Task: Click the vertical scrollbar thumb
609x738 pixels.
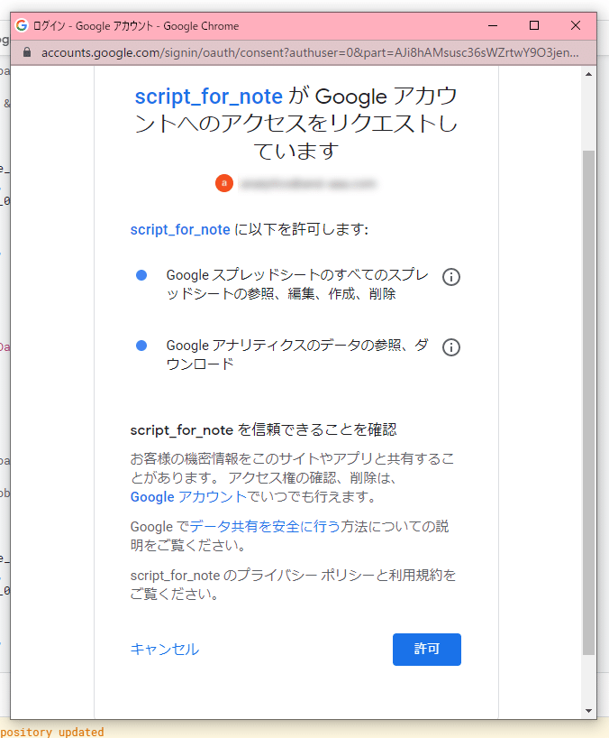Action: click(x=589, y=397)
